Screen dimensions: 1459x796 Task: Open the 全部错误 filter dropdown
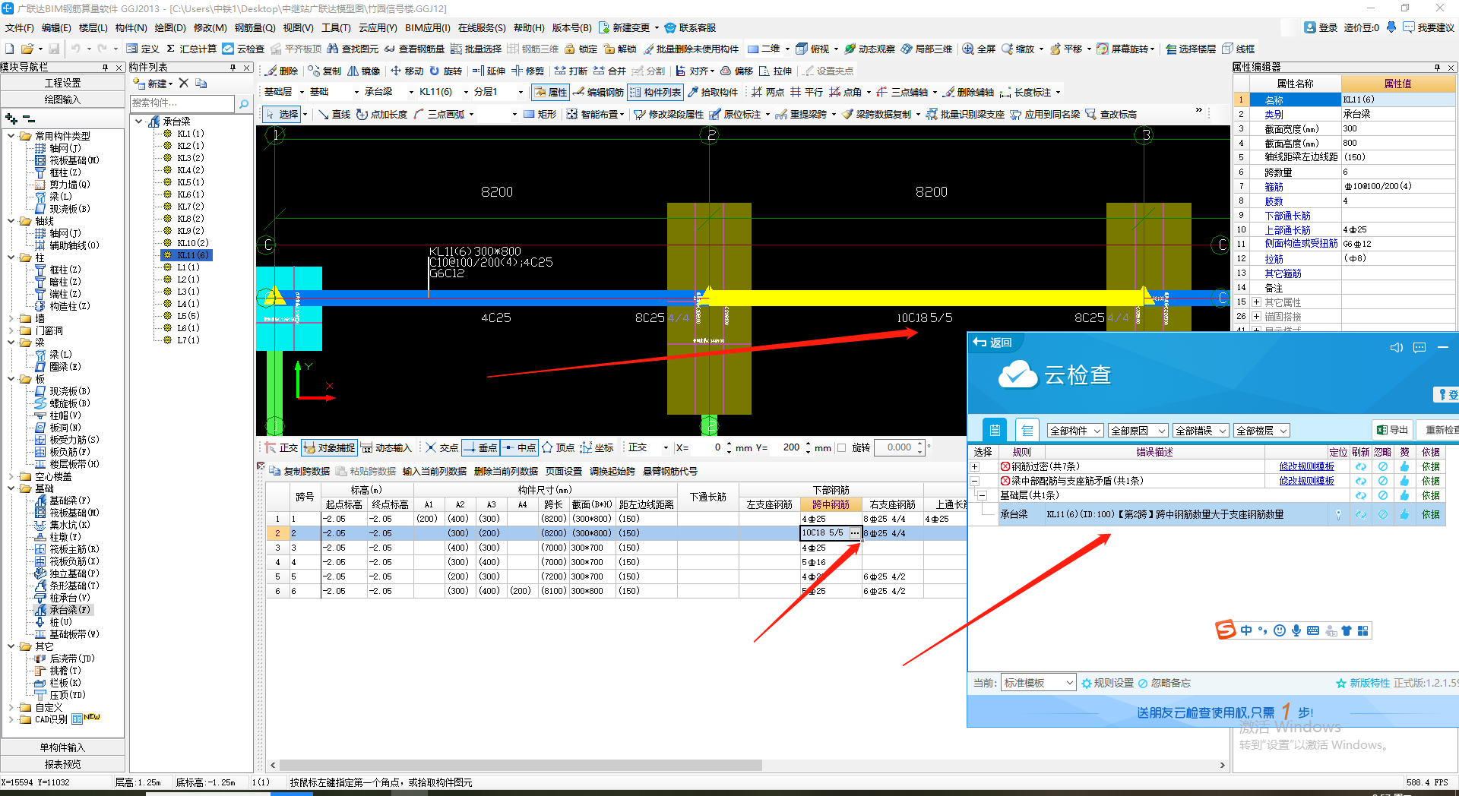(x=1200, y=431)
